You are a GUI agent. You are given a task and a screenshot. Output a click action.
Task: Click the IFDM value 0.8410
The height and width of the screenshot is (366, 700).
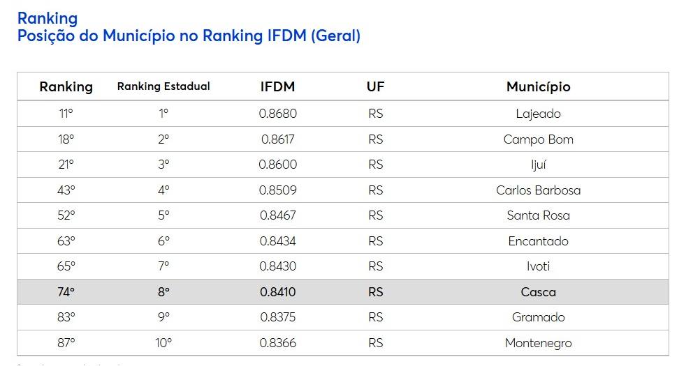(277, 292)
